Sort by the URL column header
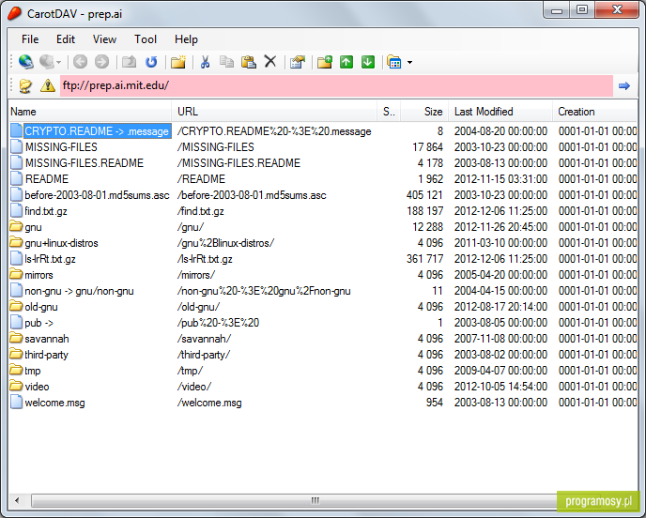The image size is (646, 518). click(x=274, y=112)
